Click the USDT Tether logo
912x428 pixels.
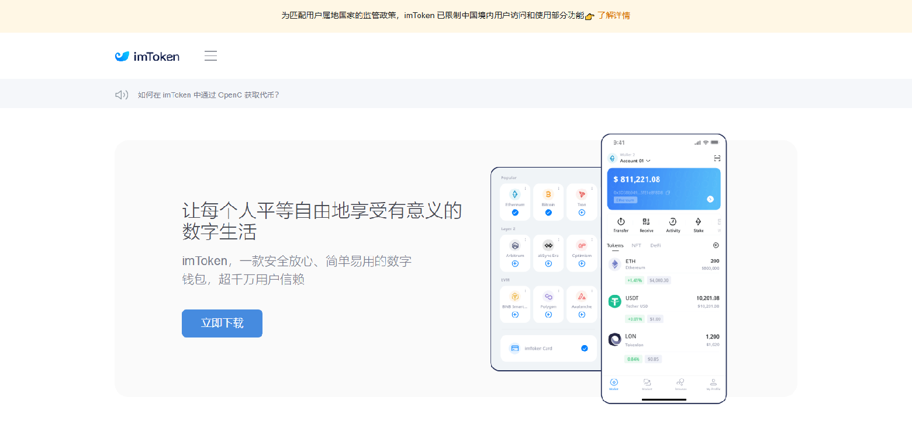point(614,301)
